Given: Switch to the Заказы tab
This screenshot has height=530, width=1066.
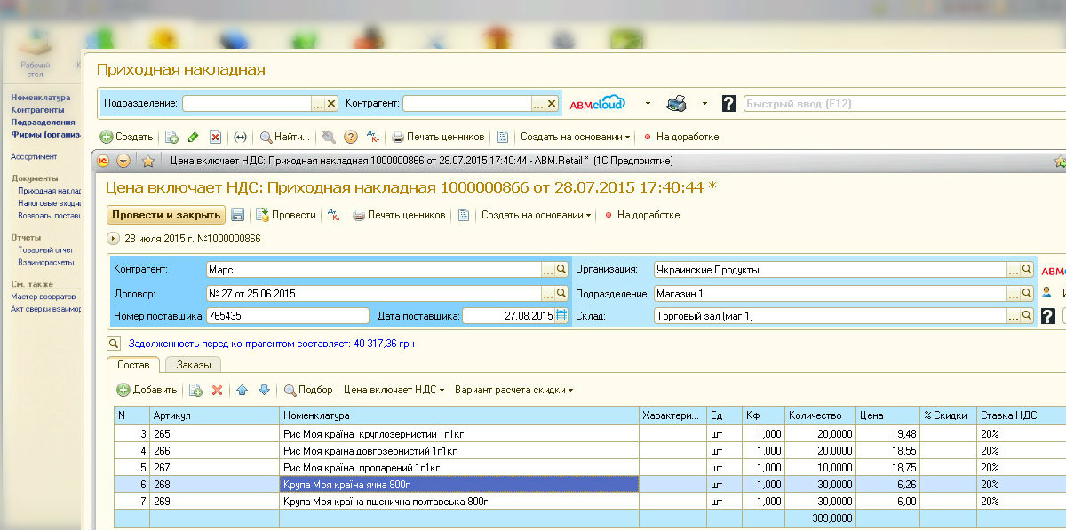Looking at the screenshot, I should 194,364.
